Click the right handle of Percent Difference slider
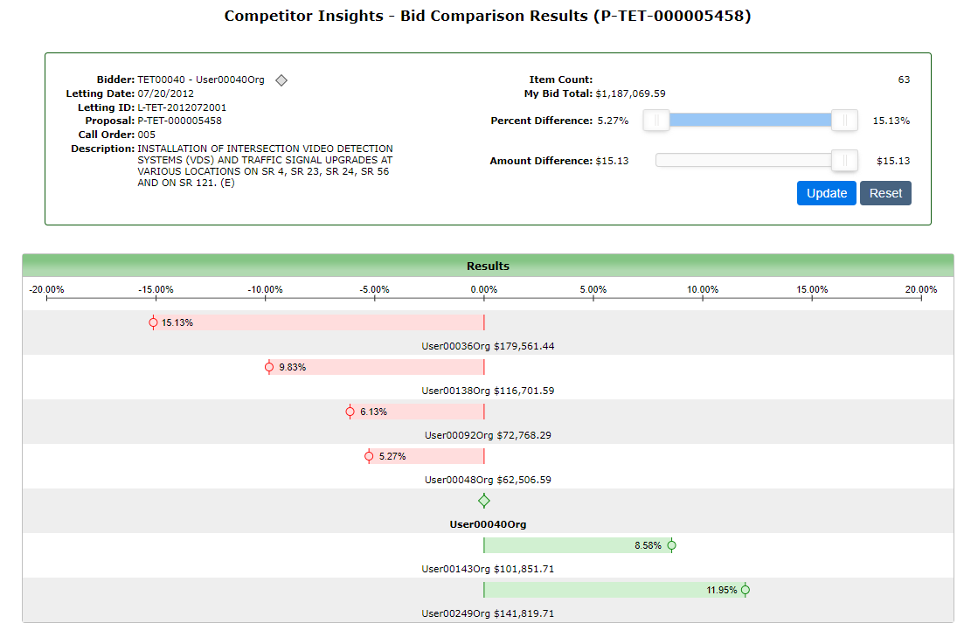 [x=844, y=121]
